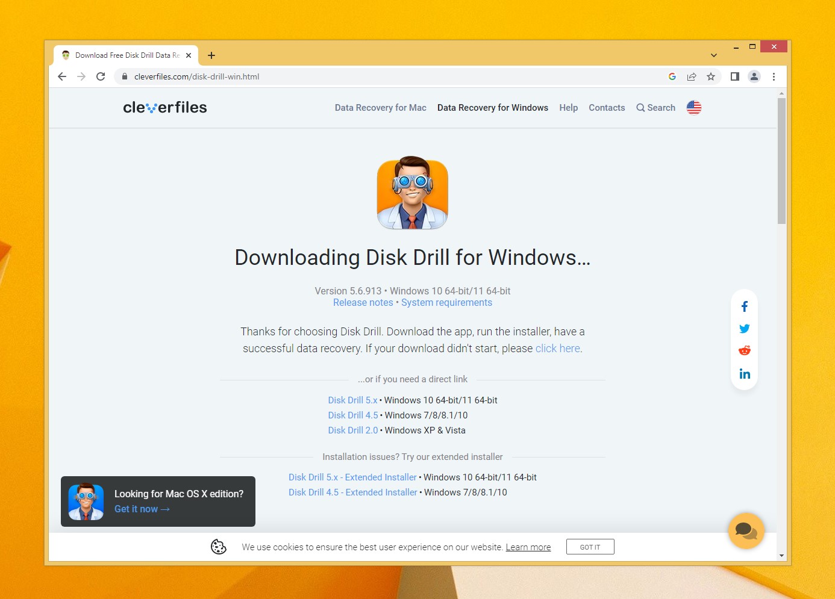Screen dimensions: 835x599
Task: Click the 'click here' download link
Action: 558,349
